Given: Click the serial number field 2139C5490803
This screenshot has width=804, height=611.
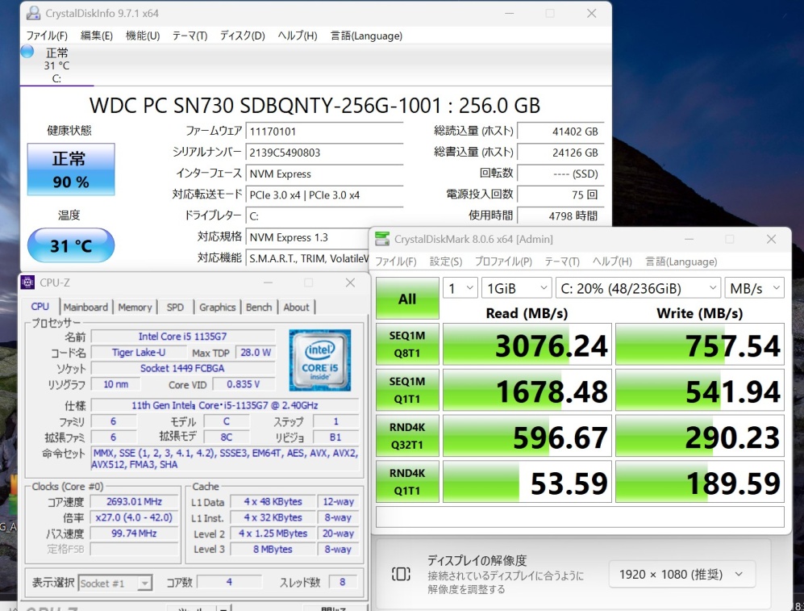Looking at the screenshot, I should (324, 153).
